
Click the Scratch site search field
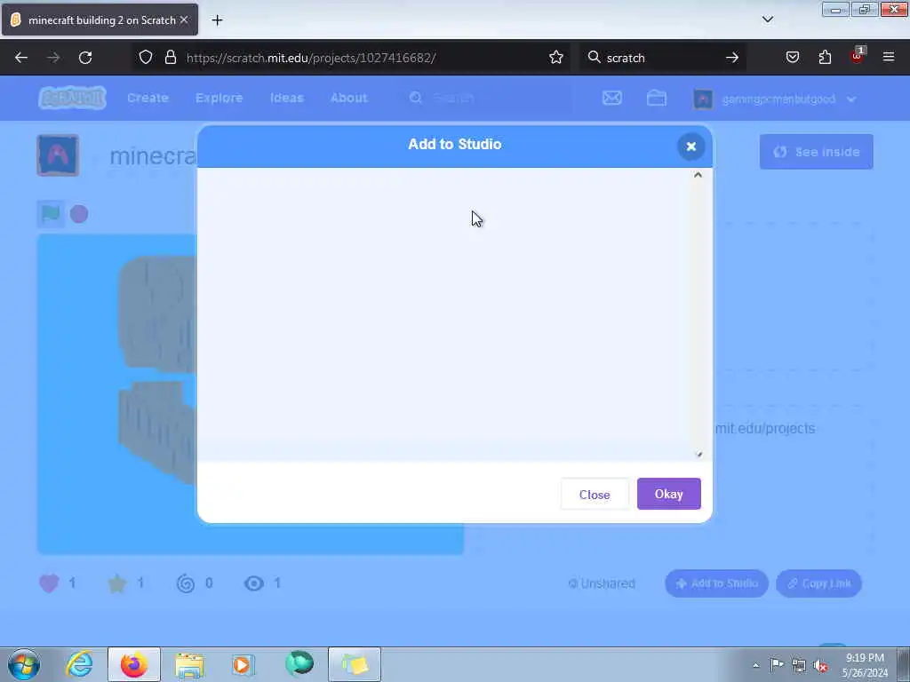(x=488, y=98)
